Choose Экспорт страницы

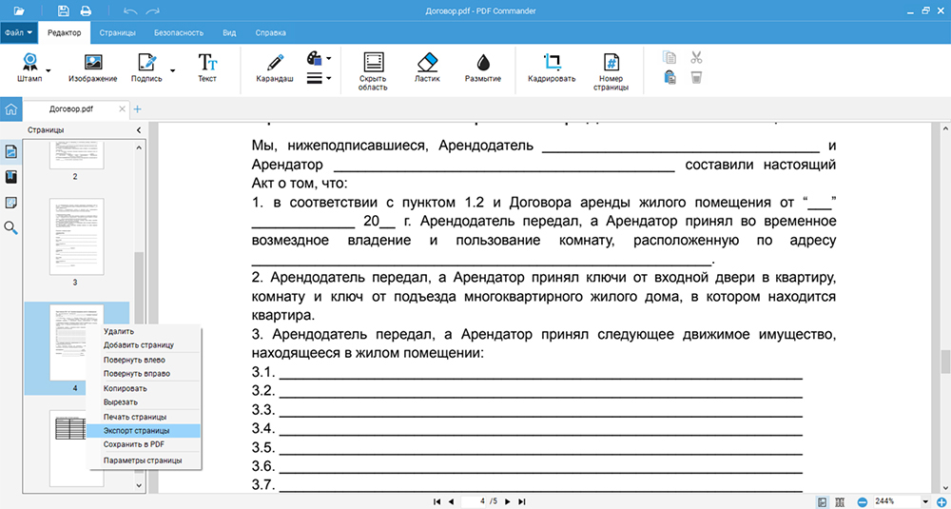click(144, 431)
